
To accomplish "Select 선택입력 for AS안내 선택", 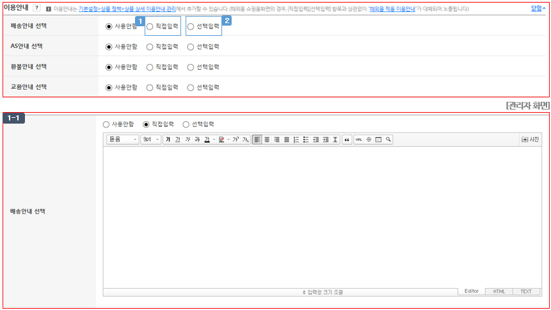I will point(191,47).
